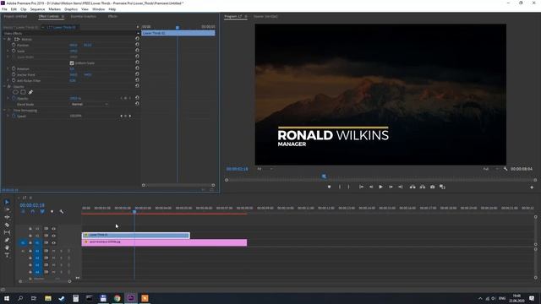This screenshot has width=541, height=304.
Task: Open playback resolution dropdown
Action: 490,169
